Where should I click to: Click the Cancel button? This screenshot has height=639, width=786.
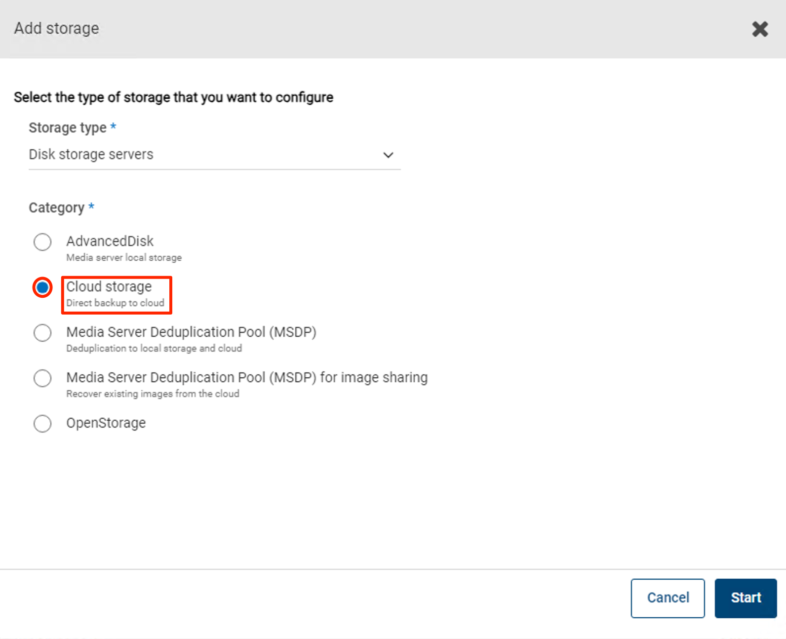point(668,598)
